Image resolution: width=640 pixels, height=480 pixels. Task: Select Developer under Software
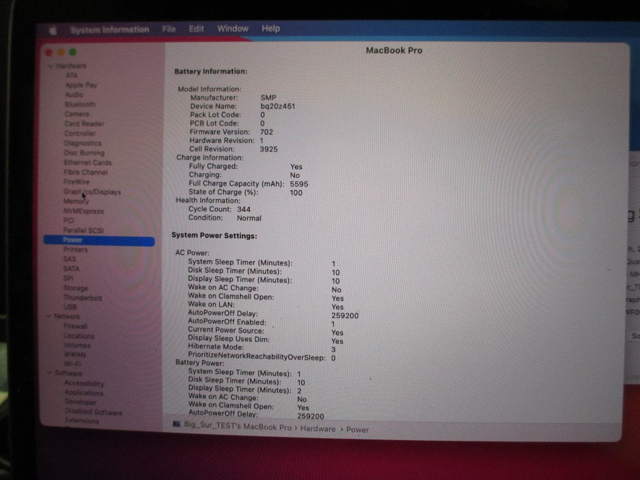coord(81,402)
